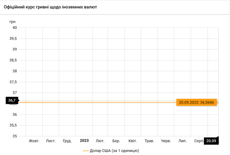Click the bold 2023 year label
This screenshot has width=230, height=155.
click(84, 141)
